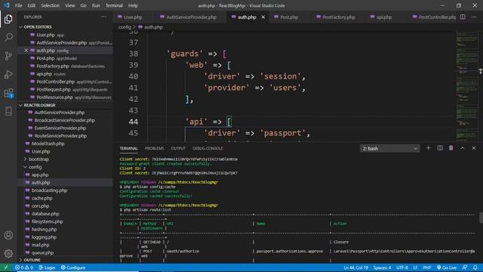Click Configure in the status bar
This screenshot has width=483, height=272.
click(x=73, y=267)
